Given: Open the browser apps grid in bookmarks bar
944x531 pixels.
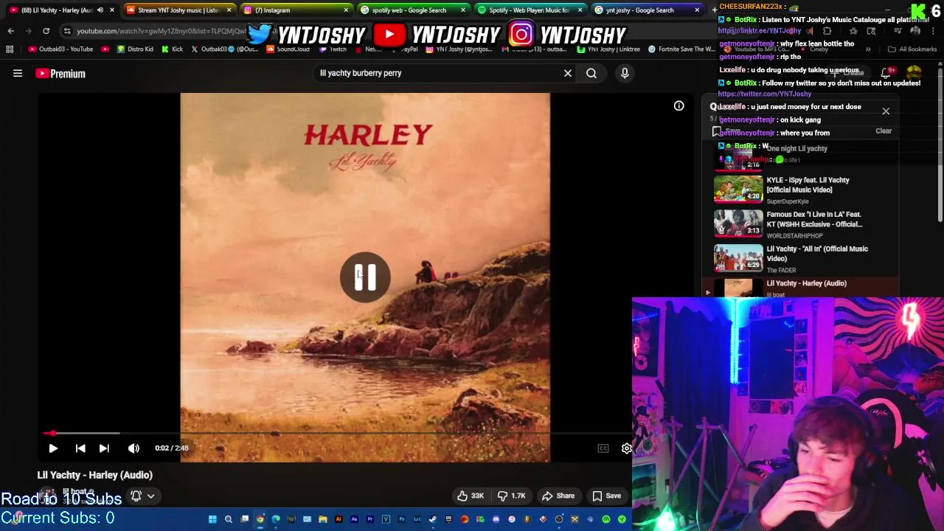Looking at the screenshot, I should (x=10, y=49).
